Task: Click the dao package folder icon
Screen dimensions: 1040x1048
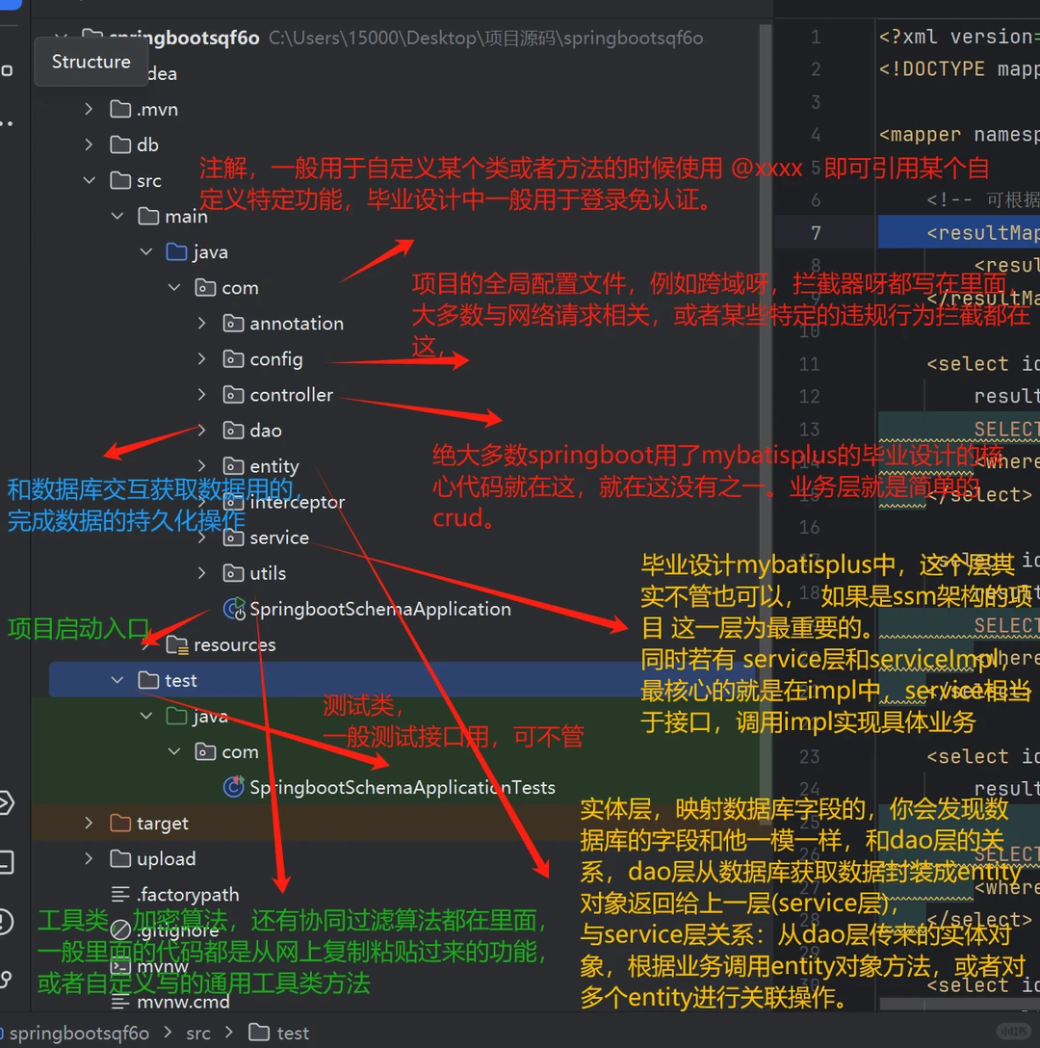Action: pyautogui.click(x=233, y=431)
